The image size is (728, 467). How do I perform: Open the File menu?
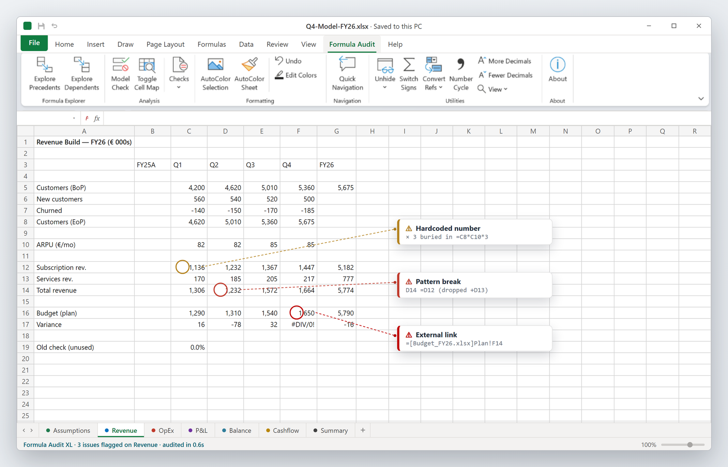pos(34,43)
